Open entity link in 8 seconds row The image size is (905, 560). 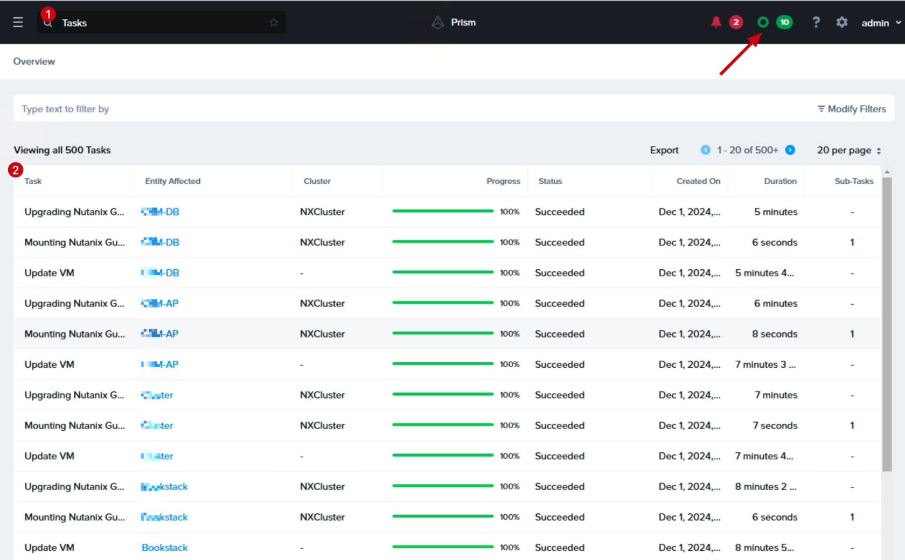coord(159,334)
